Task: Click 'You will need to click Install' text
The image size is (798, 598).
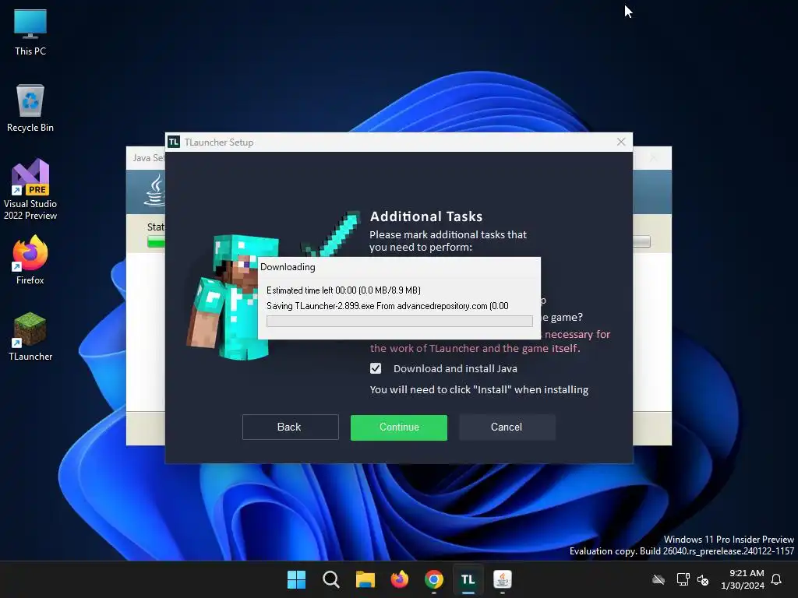Action: point(479,389)
